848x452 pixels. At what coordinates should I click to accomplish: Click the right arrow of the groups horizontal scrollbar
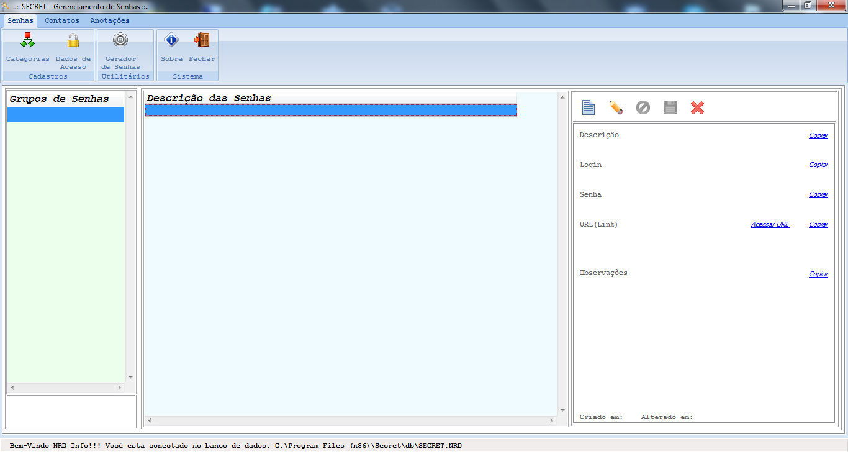point(120,387)
